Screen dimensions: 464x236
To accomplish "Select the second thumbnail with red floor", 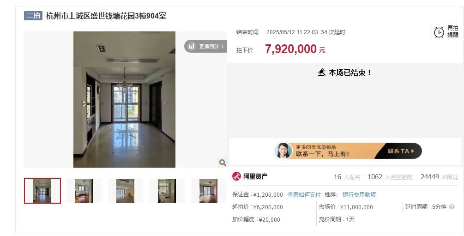I will 84,191.
